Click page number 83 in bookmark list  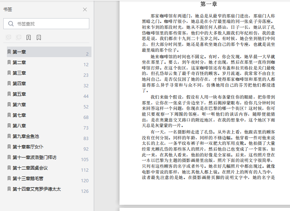click(x=86, y=139)
